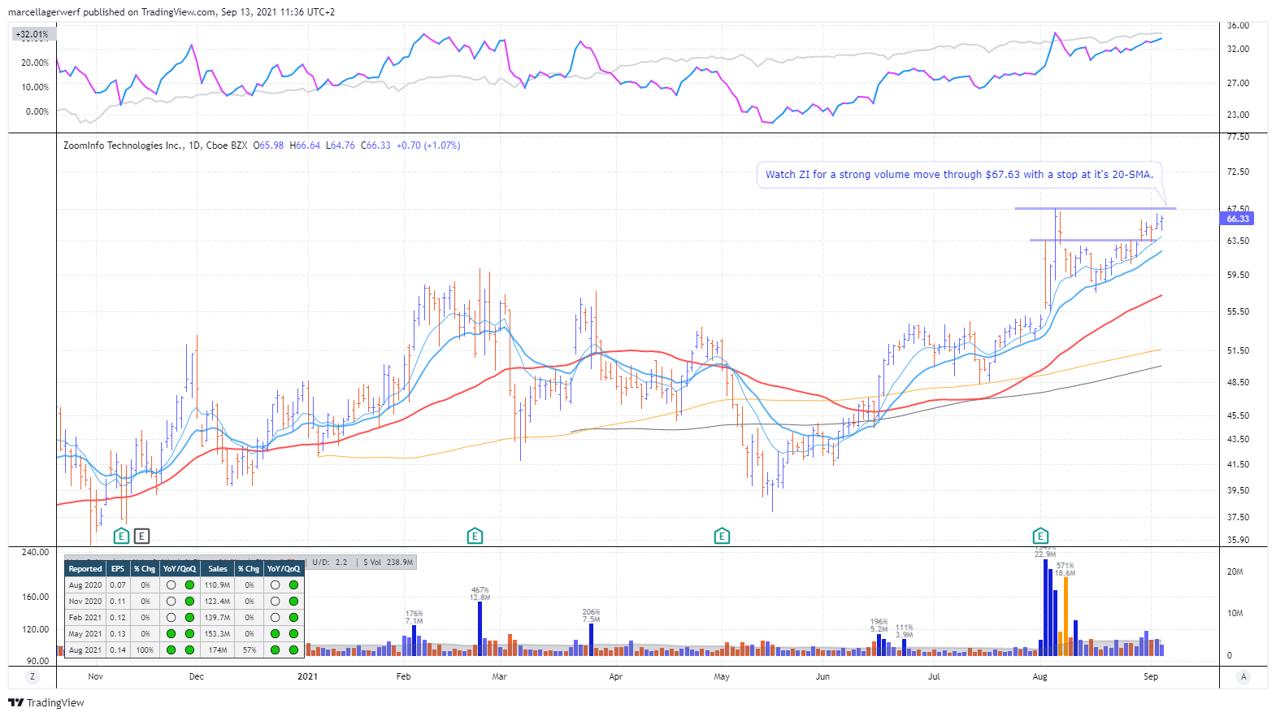Select the 'Watch ZI for a strong volume move' annotation
Screen dimensions: 1276x717
click(x=959, y=175)
